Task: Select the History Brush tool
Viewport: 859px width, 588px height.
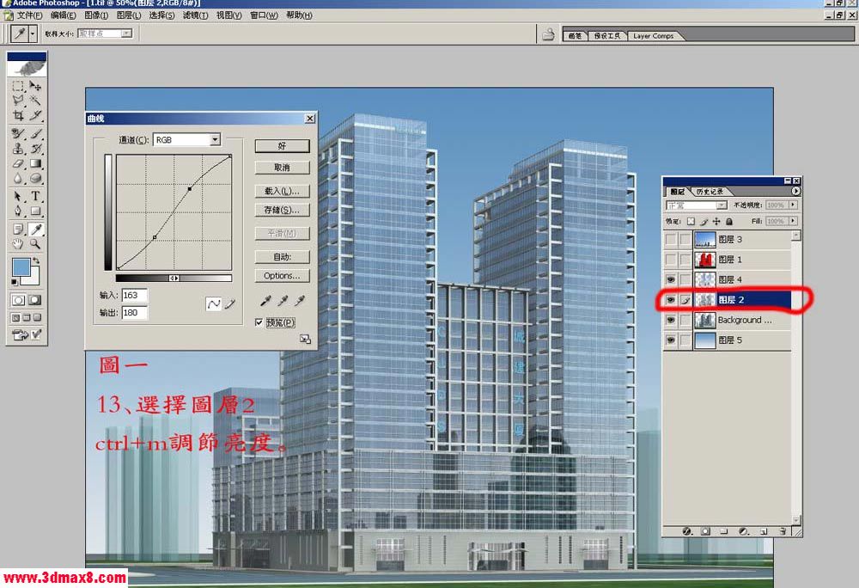Action: click(35, 148)
